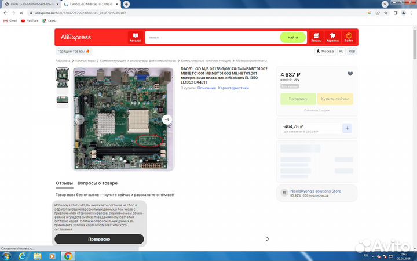Switch to product questions tab
The height and width of the screenshot is (261, 417).
[98, 183]
